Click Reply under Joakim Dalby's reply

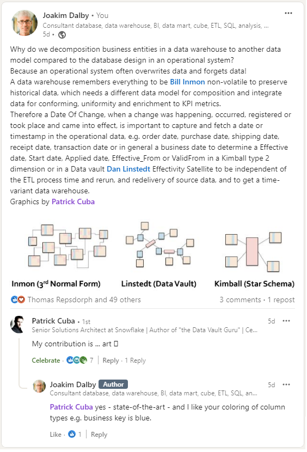(99, 435)
